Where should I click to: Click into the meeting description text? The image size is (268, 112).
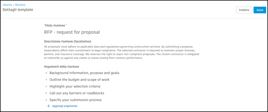point(123,52)
